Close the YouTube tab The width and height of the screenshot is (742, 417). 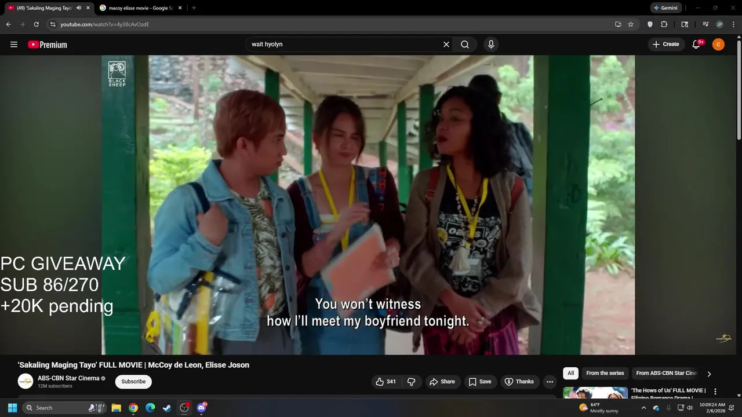pos(88,8)
